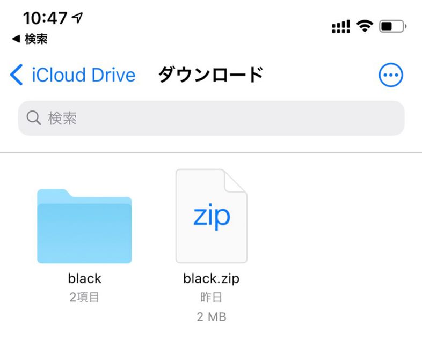This screenshot has width=422, height=340.
Task: Tap the 10:47 clock in status bar
Action: [44, 18]
